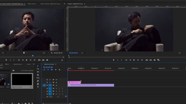Play the sequence in the Program monitor
Image resolution: width=186 pixels, height=104 pixels.
pyautogui.click(x=134, y=60)
